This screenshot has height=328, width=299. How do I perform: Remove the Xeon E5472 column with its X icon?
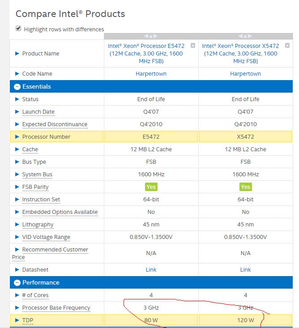point(193,46)
